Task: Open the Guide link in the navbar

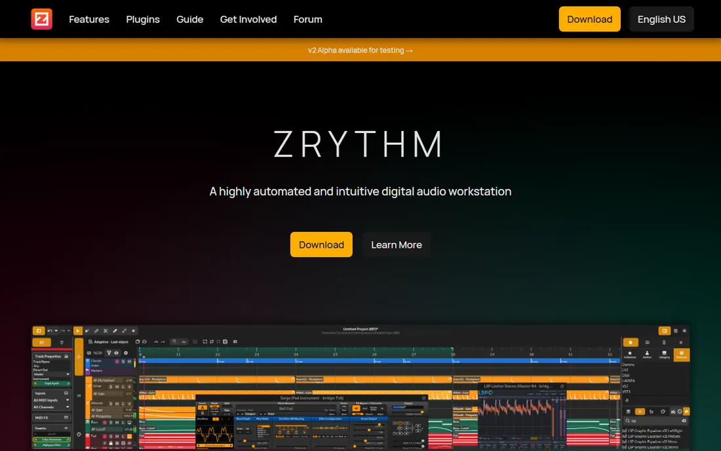Action: point(190,19)
